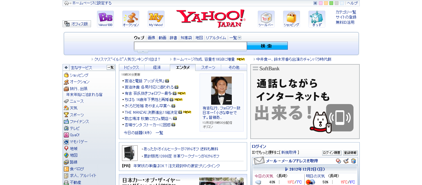Viewport: 422px width, 185px height.
Task: Switch to the その他 news tab
Action: click(234, 67)
